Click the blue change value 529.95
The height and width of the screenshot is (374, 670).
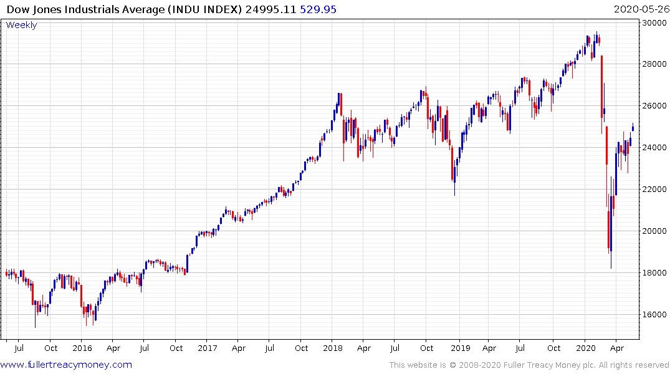click(x=318, y=9)
